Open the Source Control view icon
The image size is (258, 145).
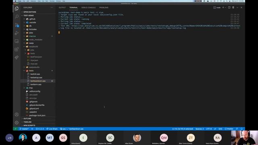[17, 25]
